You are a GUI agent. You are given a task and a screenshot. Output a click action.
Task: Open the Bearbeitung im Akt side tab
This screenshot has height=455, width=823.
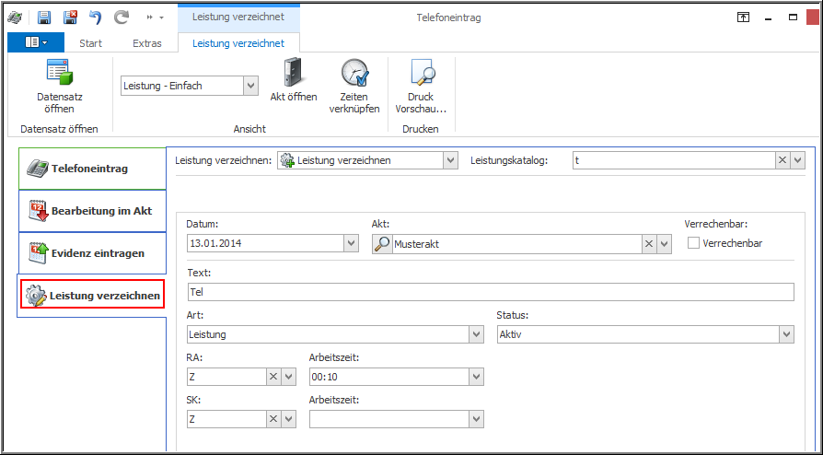[92, 211]
